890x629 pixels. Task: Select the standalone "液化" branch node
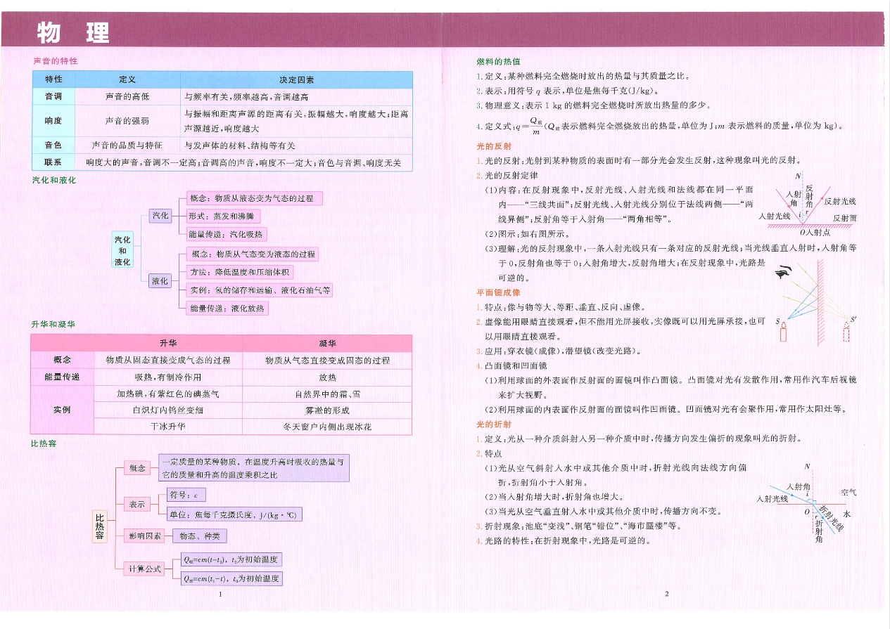pos(160,281)
